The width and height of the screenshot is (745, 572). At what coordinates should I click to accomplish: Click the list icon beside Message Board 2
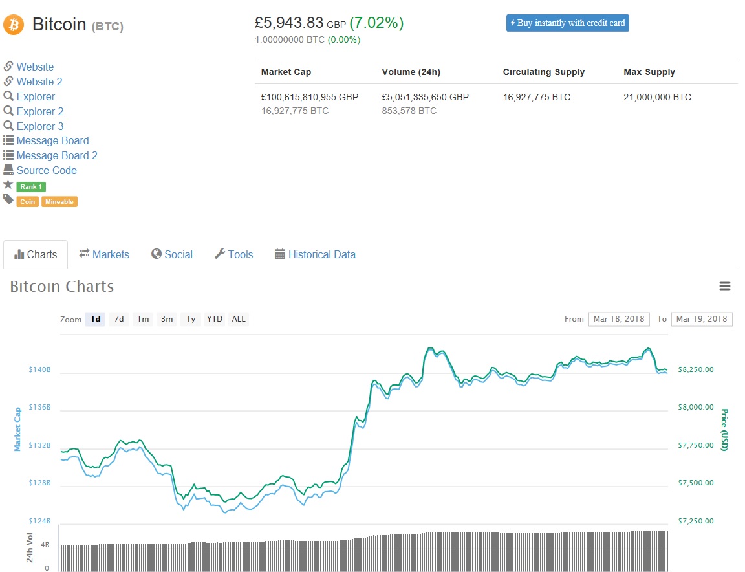pos(8,155)
